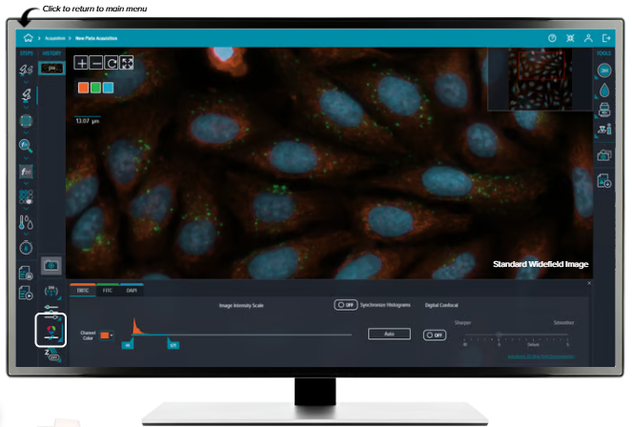Viewport: 632px width, 427px height.
Task: Select the objective lens tool under Tools
Action: point(604,71)
